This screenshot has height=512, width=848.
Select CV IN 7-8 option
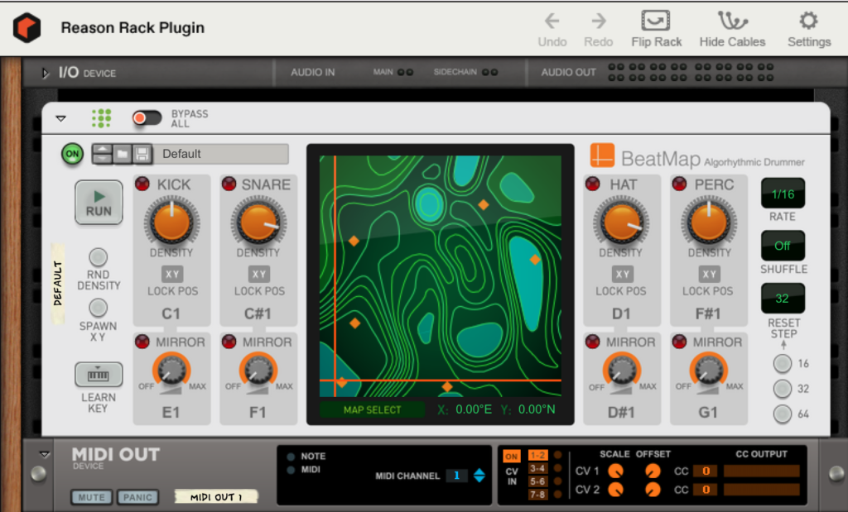coord(538,494)
